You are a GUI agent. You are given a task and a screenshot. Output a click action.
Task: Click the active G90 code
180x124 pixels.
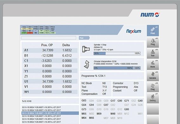click(119, 101)
